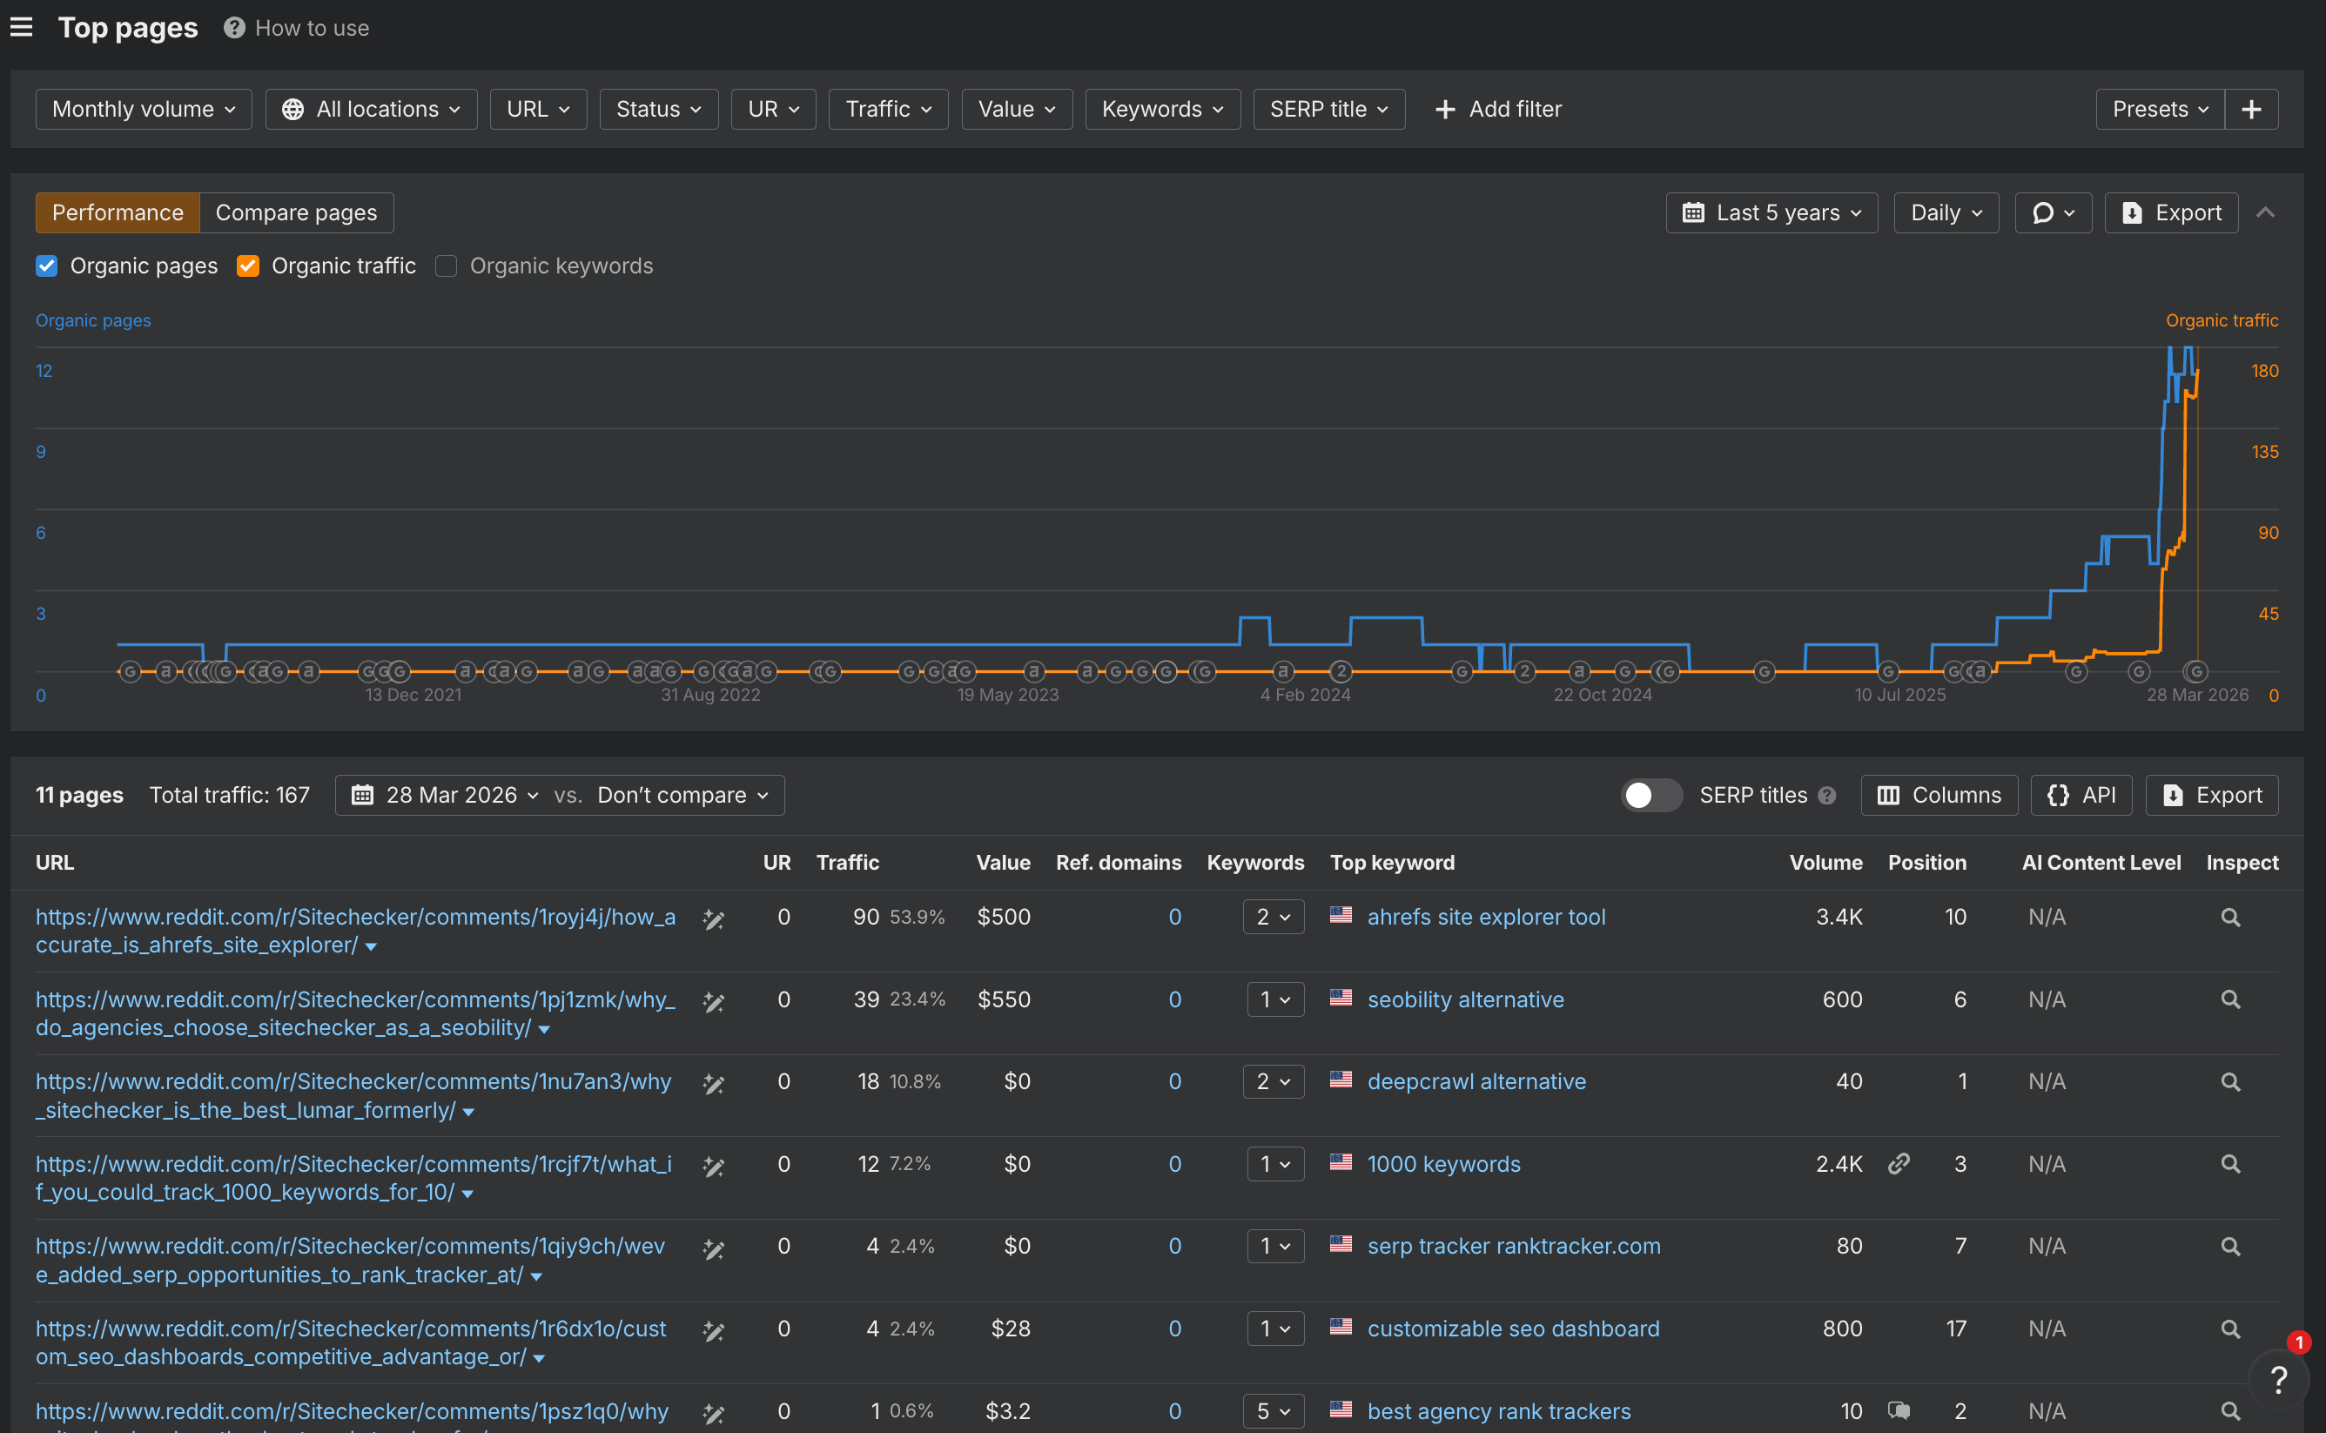Select the Performance tab
2326x1433 pixels.
118,212
